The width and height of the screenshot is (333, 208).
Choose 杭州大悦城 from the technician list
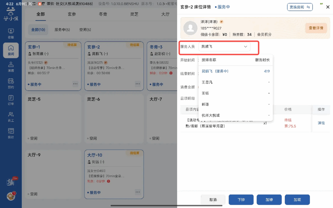235,115
